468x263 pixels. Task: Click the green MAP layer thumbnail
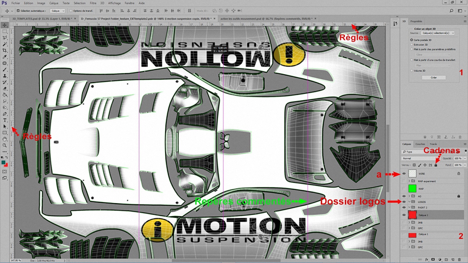click(x=412, y=188)
